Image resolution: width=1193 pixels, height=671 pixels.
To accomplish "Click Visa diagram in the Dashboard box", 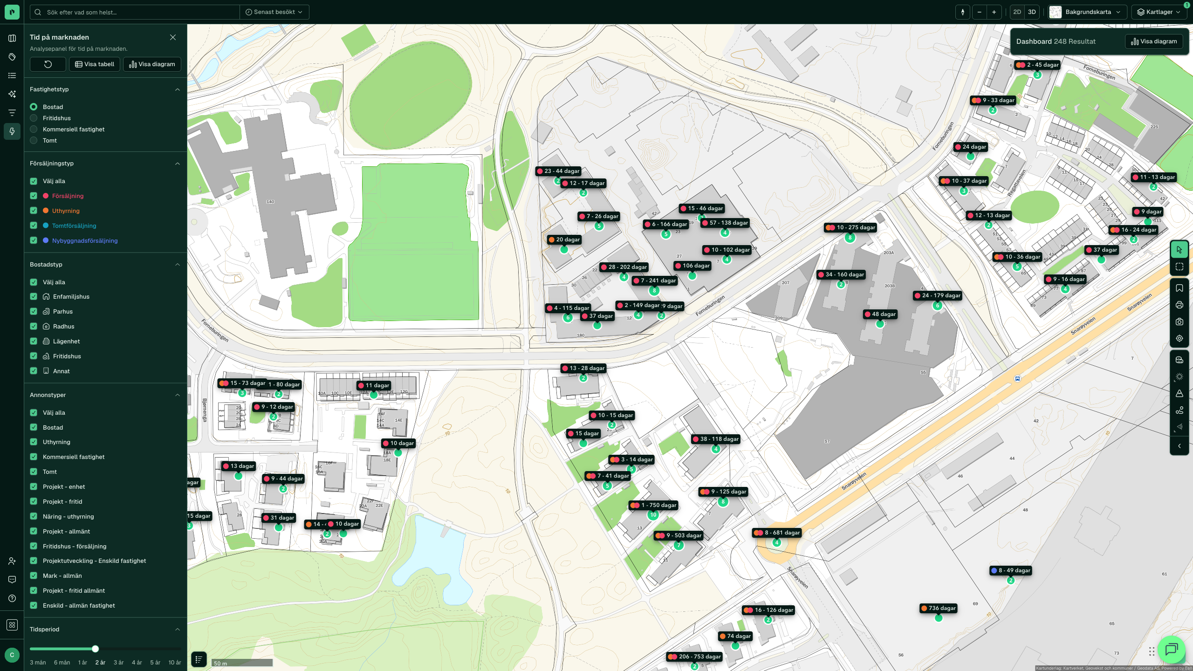I will [x=1154, y=41].
